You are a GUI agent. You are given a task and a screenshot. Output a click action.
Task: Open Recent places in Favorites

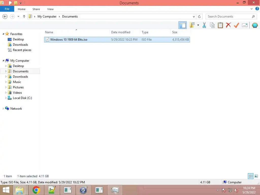tap(22, 50)
